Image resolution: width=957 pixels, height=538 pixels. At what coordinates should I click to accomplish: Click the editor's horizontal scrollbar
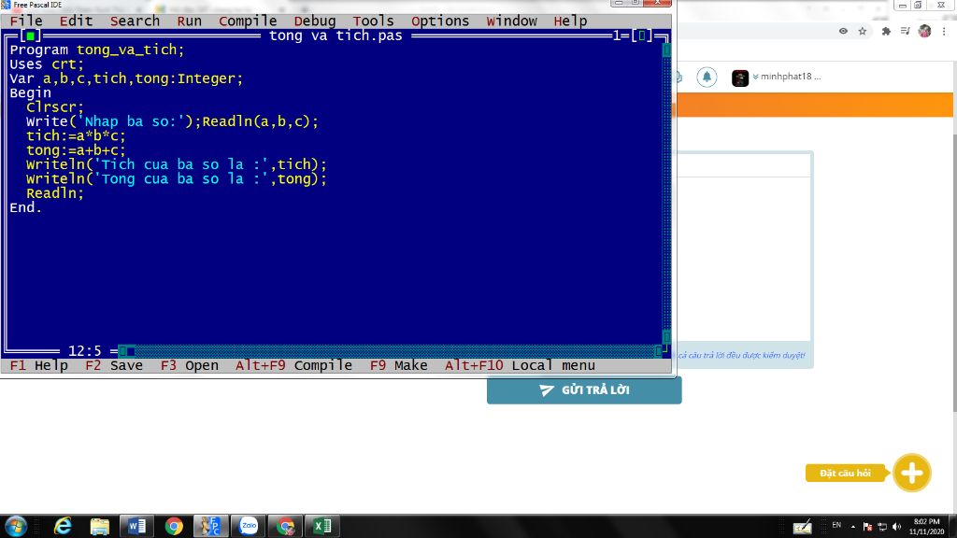pyautogui.click(x=390, y=351)
